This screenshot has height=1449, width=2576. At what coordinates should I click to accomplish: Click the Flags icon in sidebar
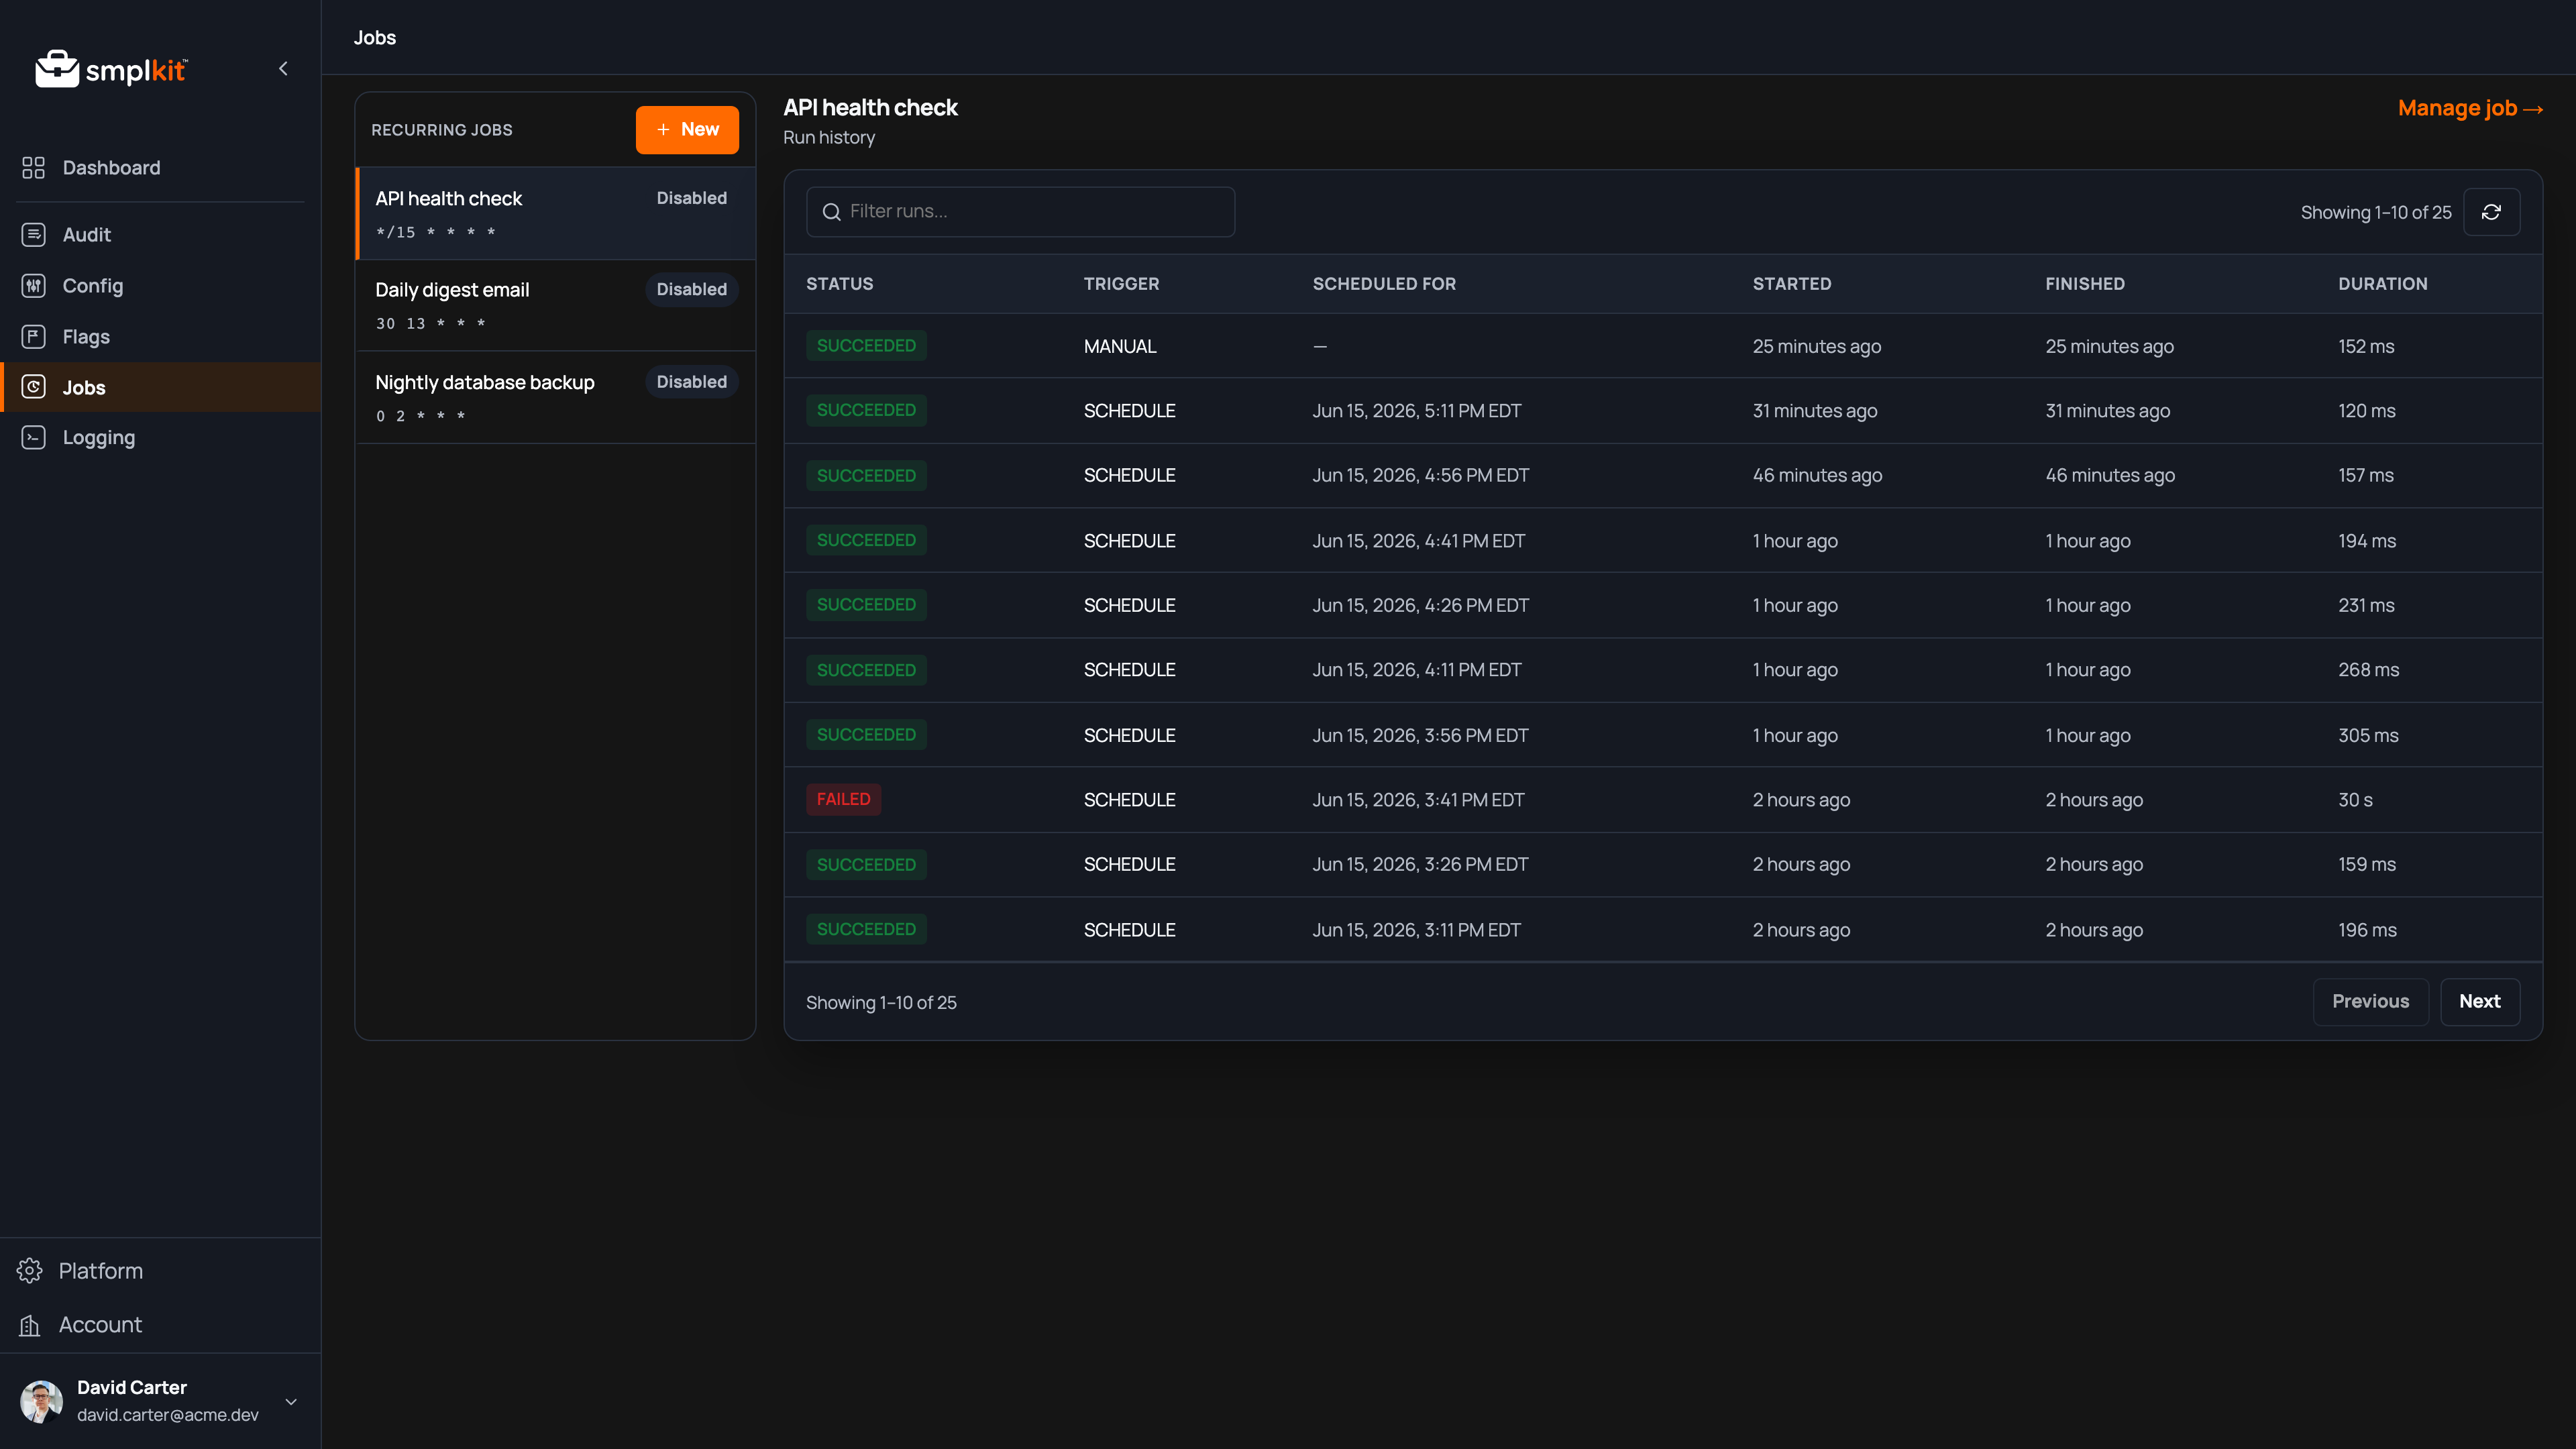point(33,337)
